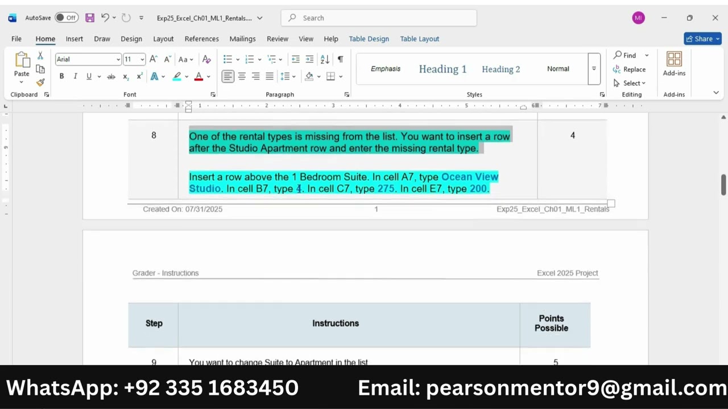Switch to the Insert tab
Viewport: 728px width, 409px height.
[x=74, y=39]
